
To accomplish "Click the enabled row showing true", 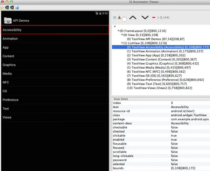I will (161, 140).
